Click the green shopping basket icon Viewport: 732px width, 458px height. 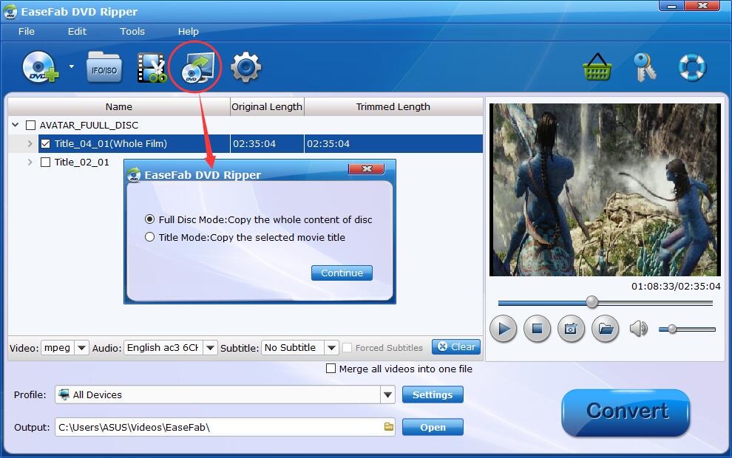597,67
